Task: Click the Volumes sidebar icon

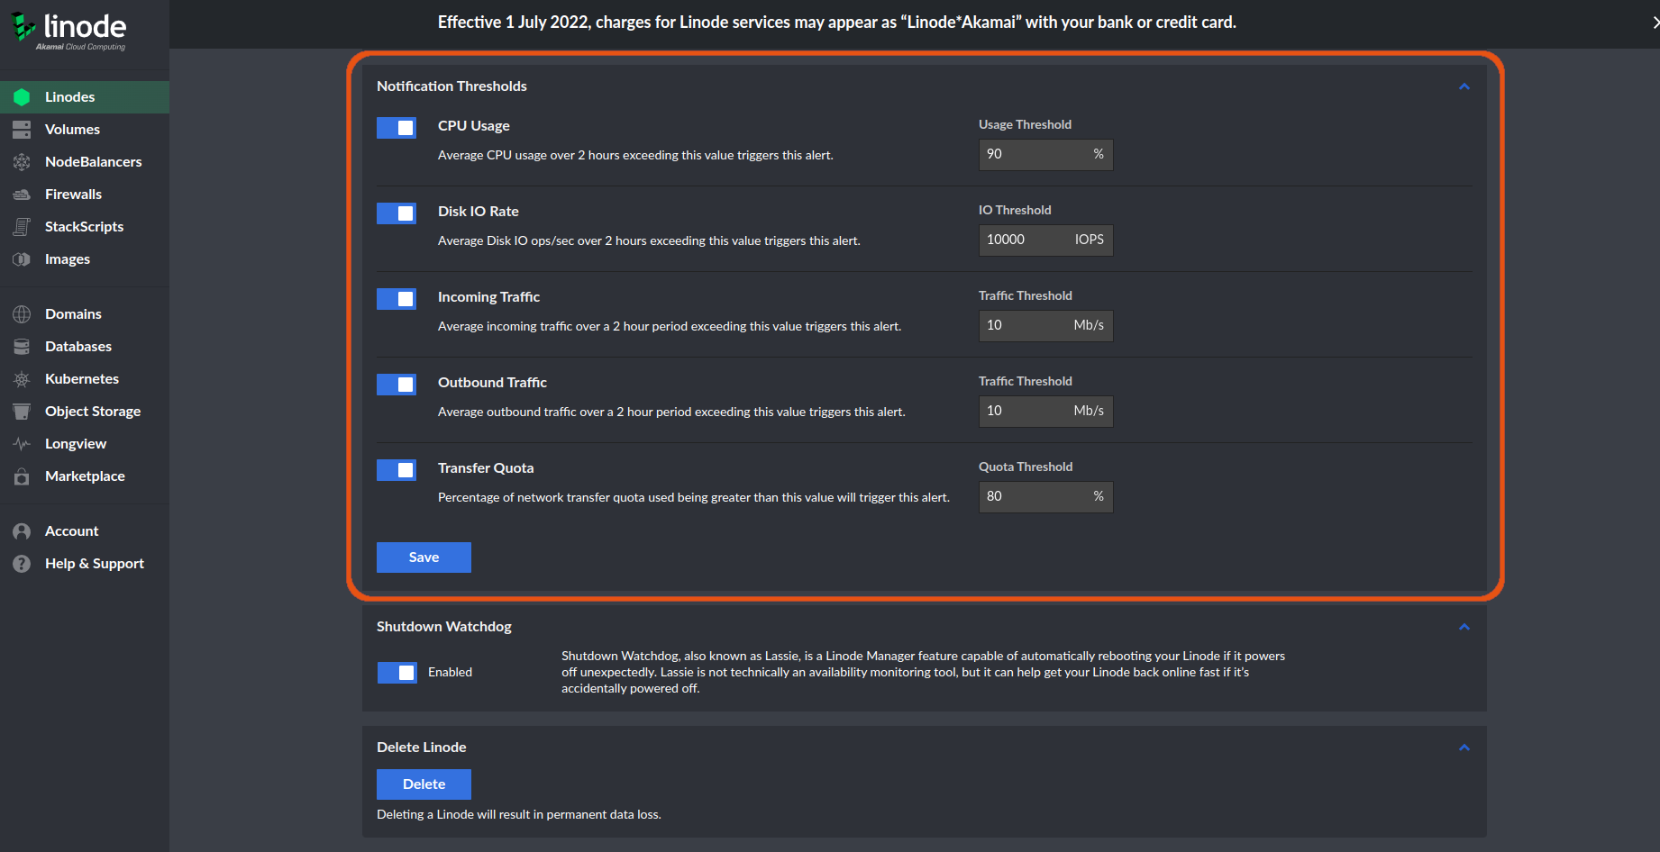Action: (x=22, y=130)
